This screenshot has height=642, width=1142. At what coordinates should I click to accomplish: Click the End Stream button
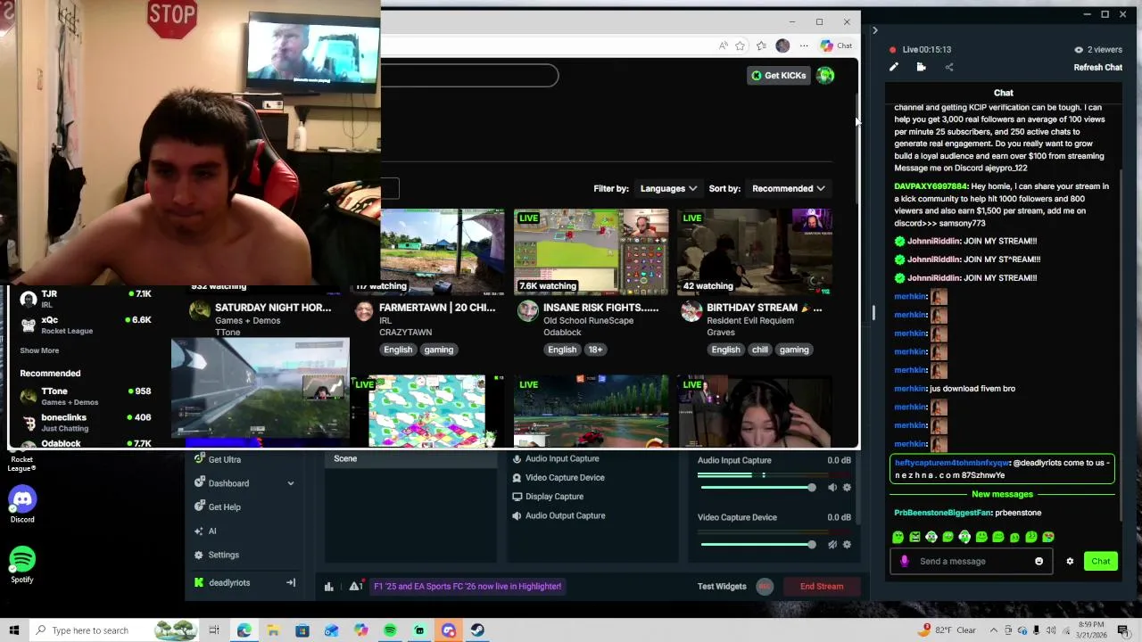click(822, 587)
